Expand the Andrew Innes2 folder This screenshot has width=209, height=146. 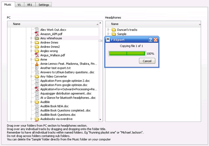[31, 47]
